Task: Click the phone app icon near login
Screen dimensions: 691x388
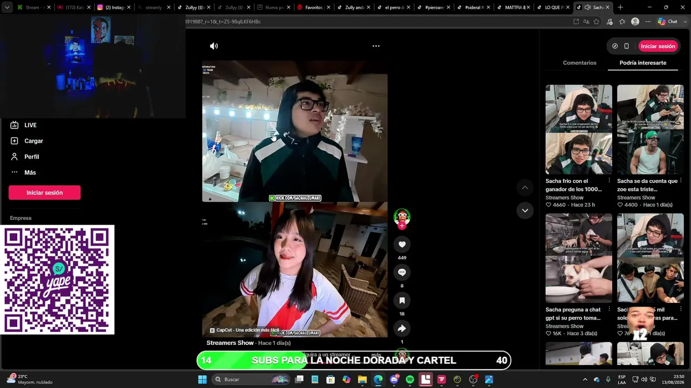Action: (x=626, y=46)
